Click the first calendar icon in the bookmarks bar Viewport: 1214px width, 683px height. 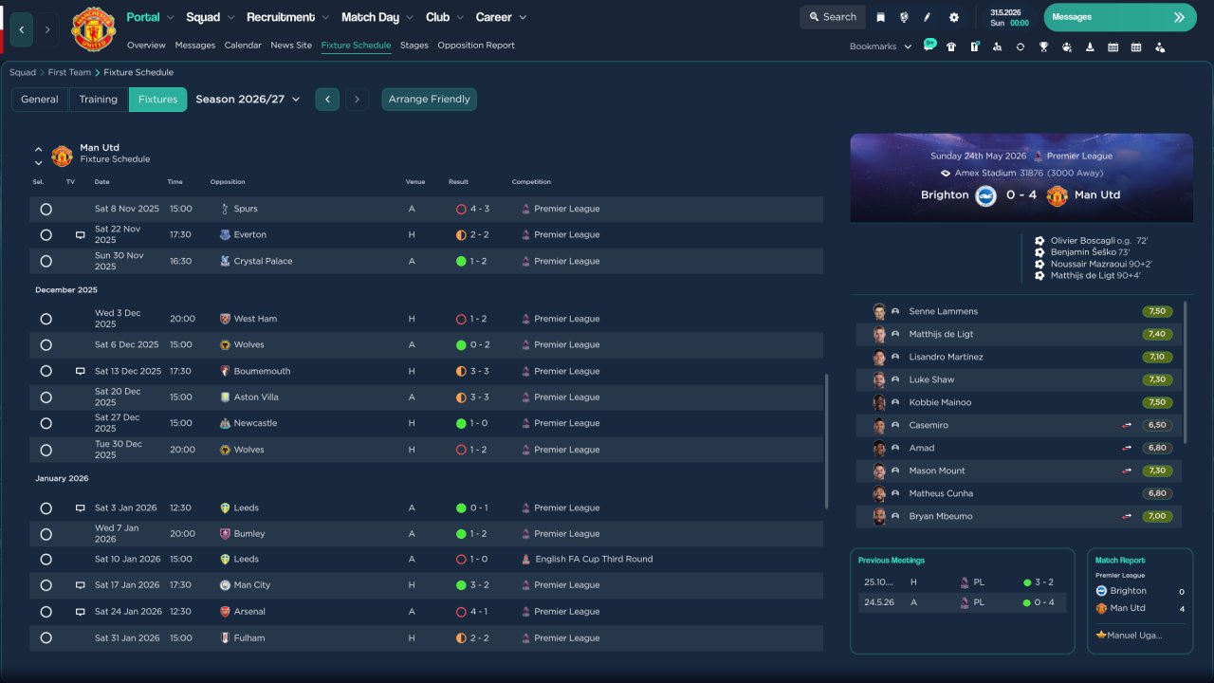[1113, 46]
